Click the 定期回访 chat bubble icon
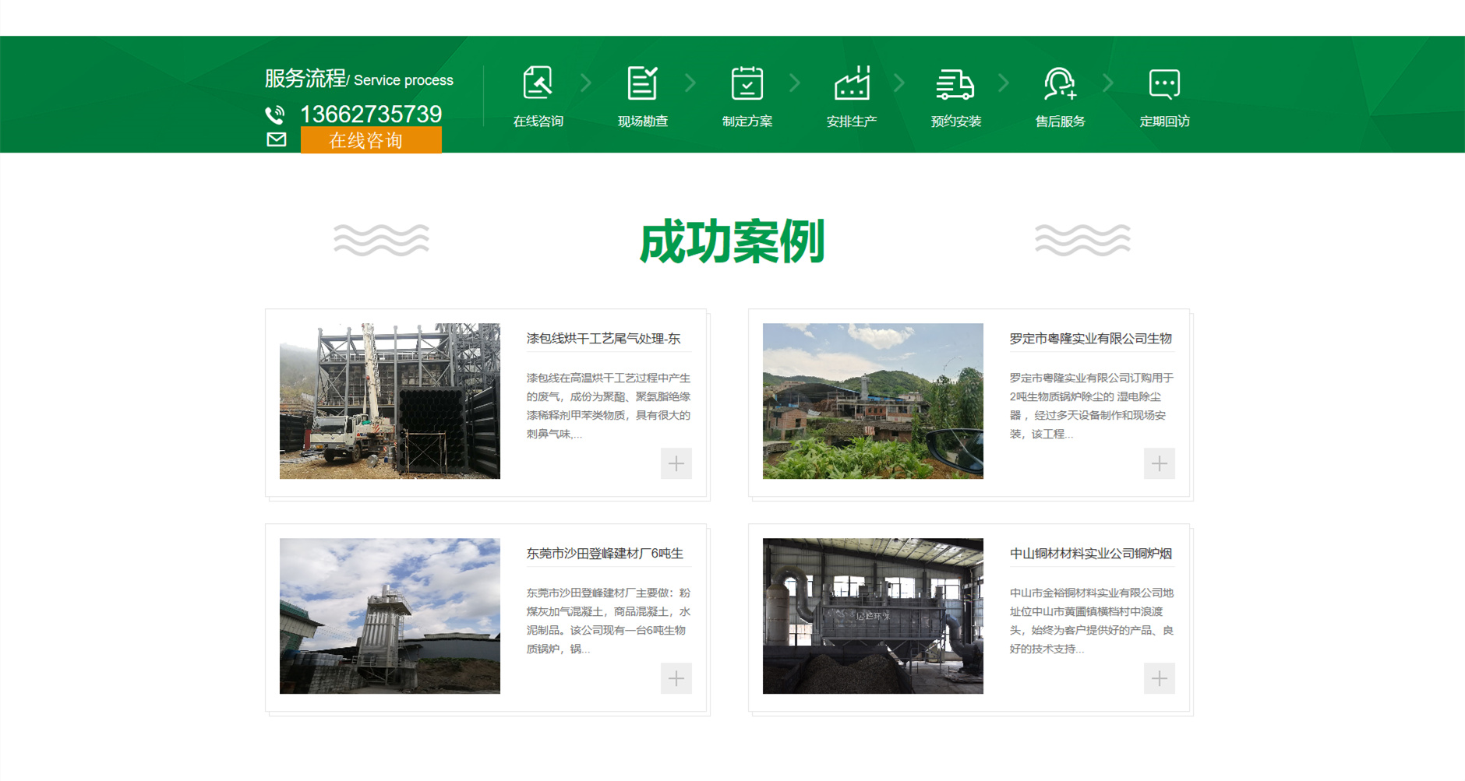1465x781 pixels. [1164, 83]
